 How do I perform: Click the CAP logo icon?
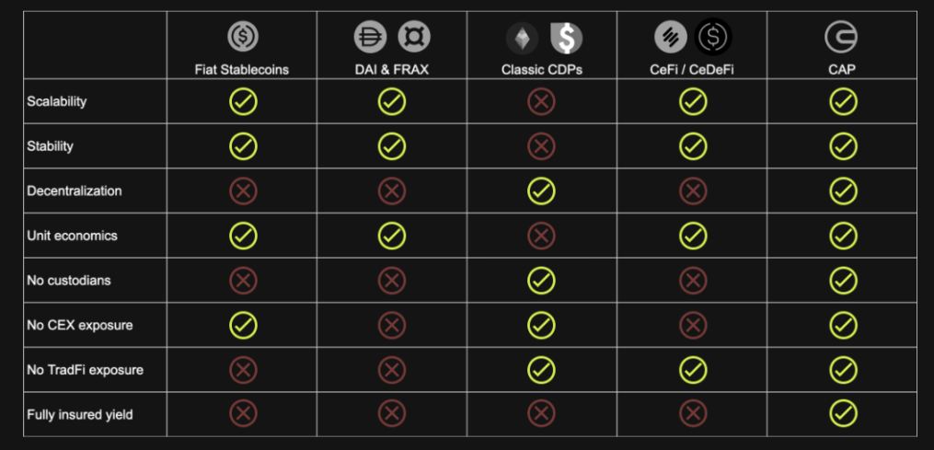coord(840,37)
